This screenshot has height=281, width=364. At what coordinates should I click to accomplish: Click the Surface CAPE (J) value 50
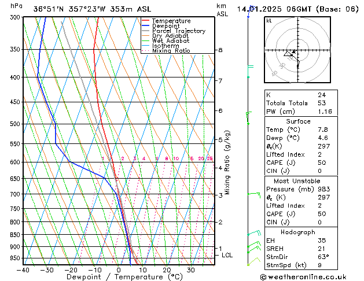coord(322,162)
